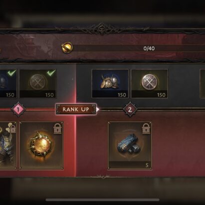
Task: Click the gold orb currency icon
Action: (67, 47)
